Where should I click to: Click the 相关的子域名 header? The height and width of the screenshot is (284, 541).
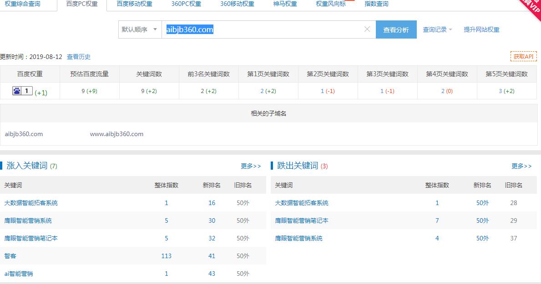tap(268, 114)
